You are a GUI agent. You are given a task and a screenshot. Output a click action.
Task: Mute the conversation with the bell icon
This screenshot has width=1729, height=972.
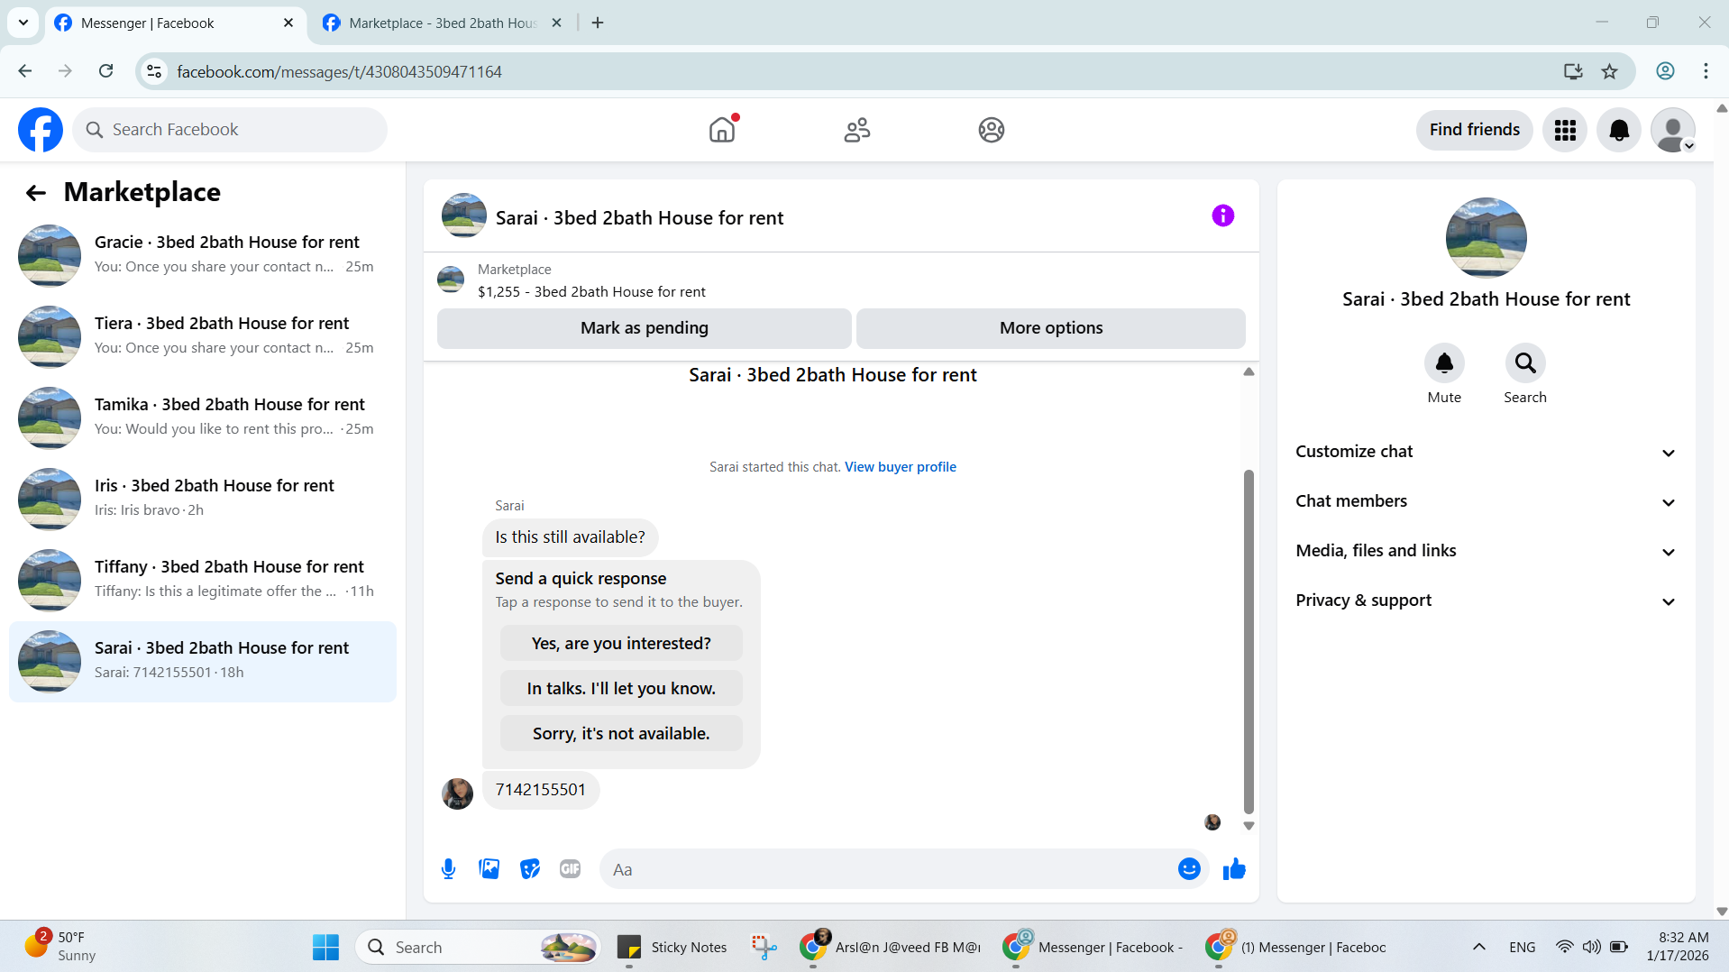click(1444, 362)
